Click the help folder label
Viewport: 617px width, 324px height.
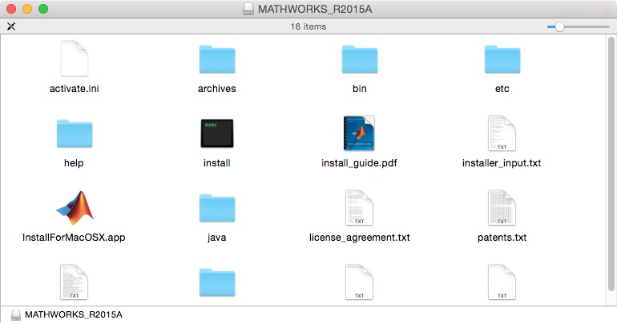pos(74,163)
